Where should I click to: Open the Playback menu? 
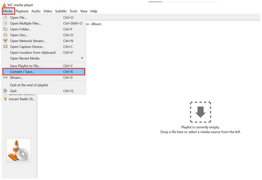(22, 11)
